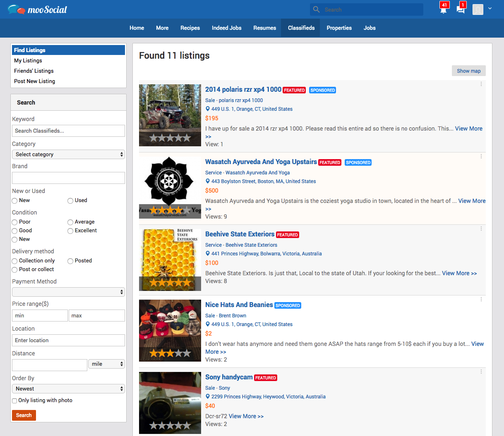Click FEATURED badge on 2014 polaris listing
This screenshot has height=436, width=504.
click(294, 90)
